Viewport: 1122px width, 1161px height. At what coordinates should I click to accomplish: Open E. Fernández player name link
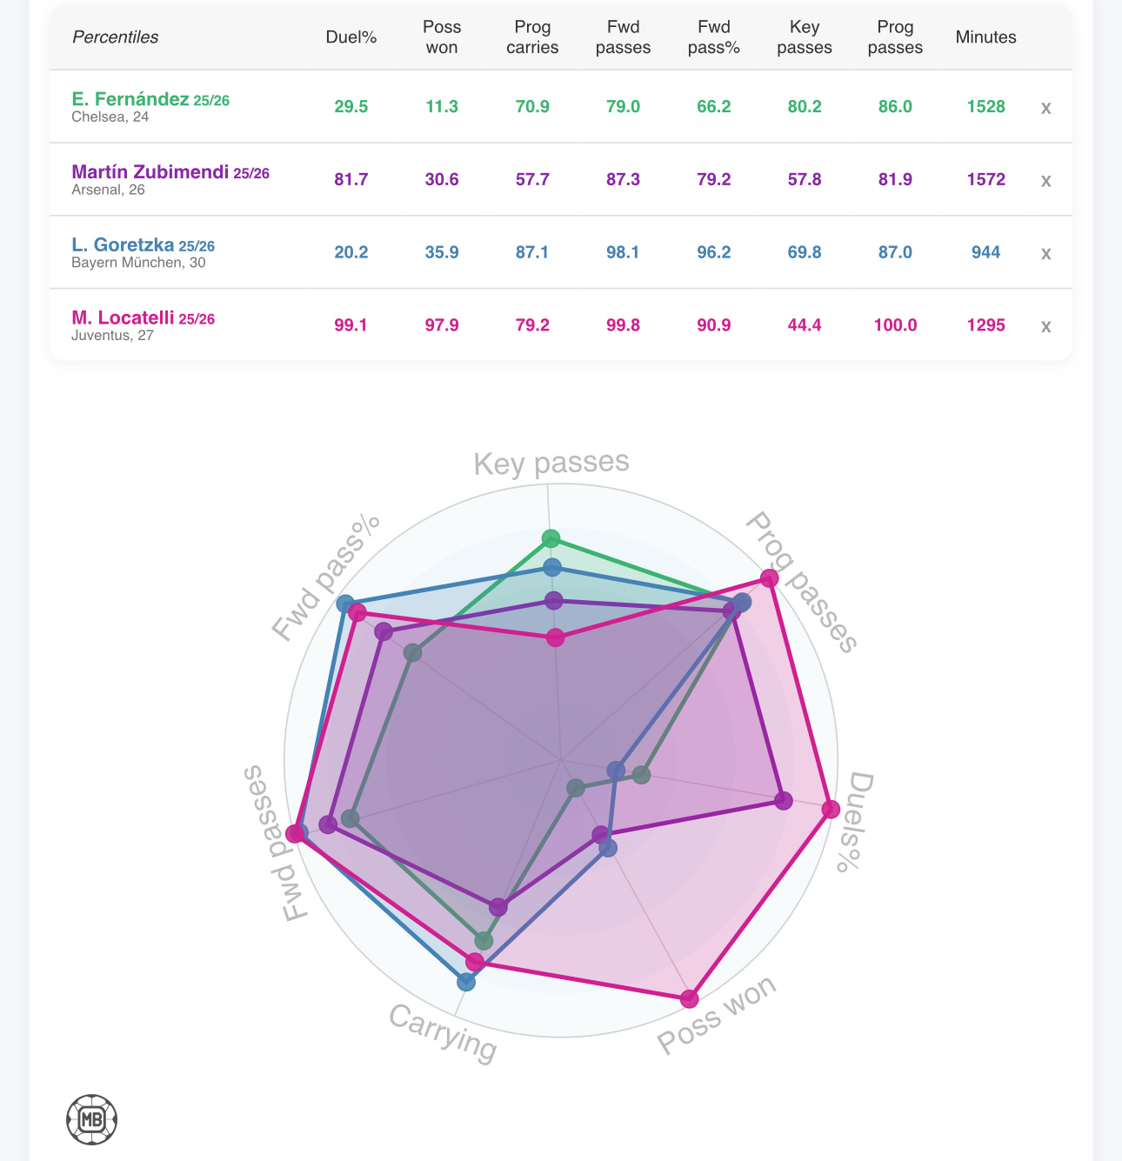(130, 99)
